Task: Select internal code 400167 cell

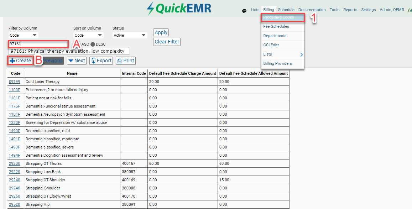Action: pos(134,163)
